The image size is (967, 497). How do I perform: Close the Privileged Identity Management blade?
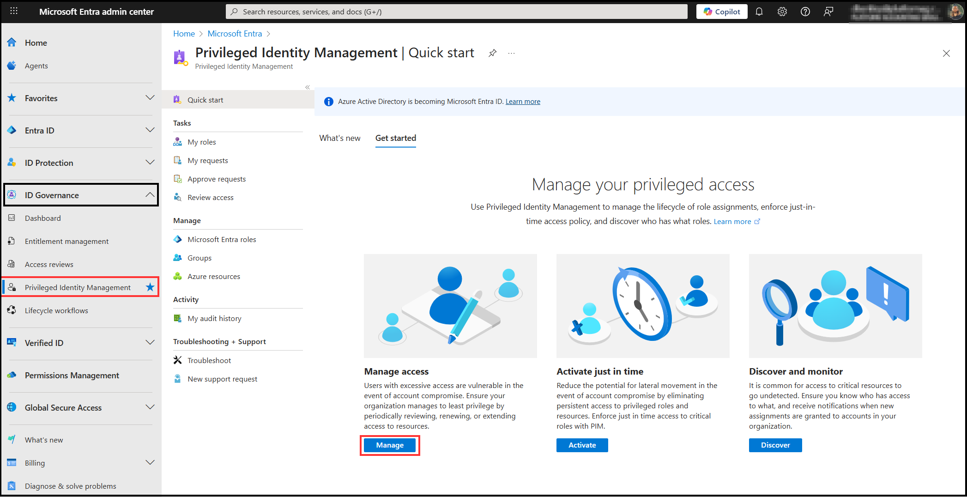[946, 54]
